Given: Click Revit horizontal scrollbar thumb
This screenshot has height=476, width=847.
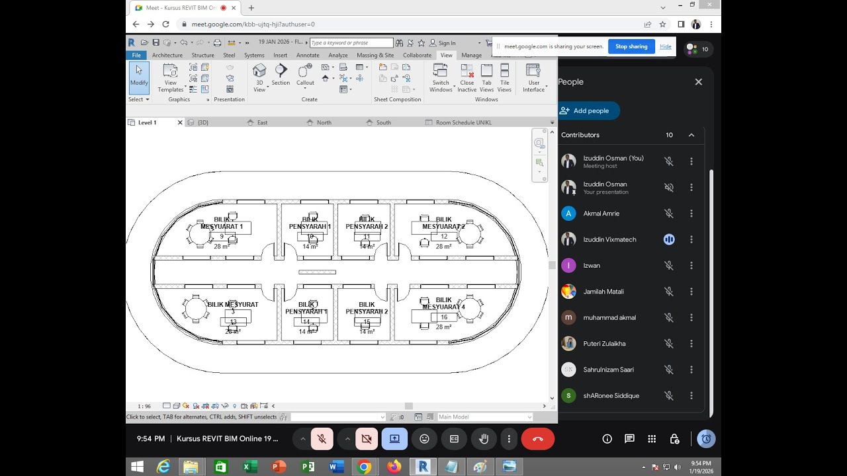Looking at the screenshot, I should click(x=409, y=406).
